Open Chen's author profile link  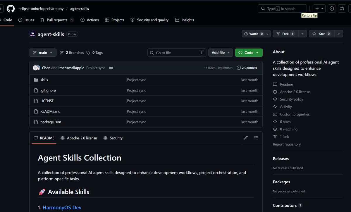(x=46, y=68)
